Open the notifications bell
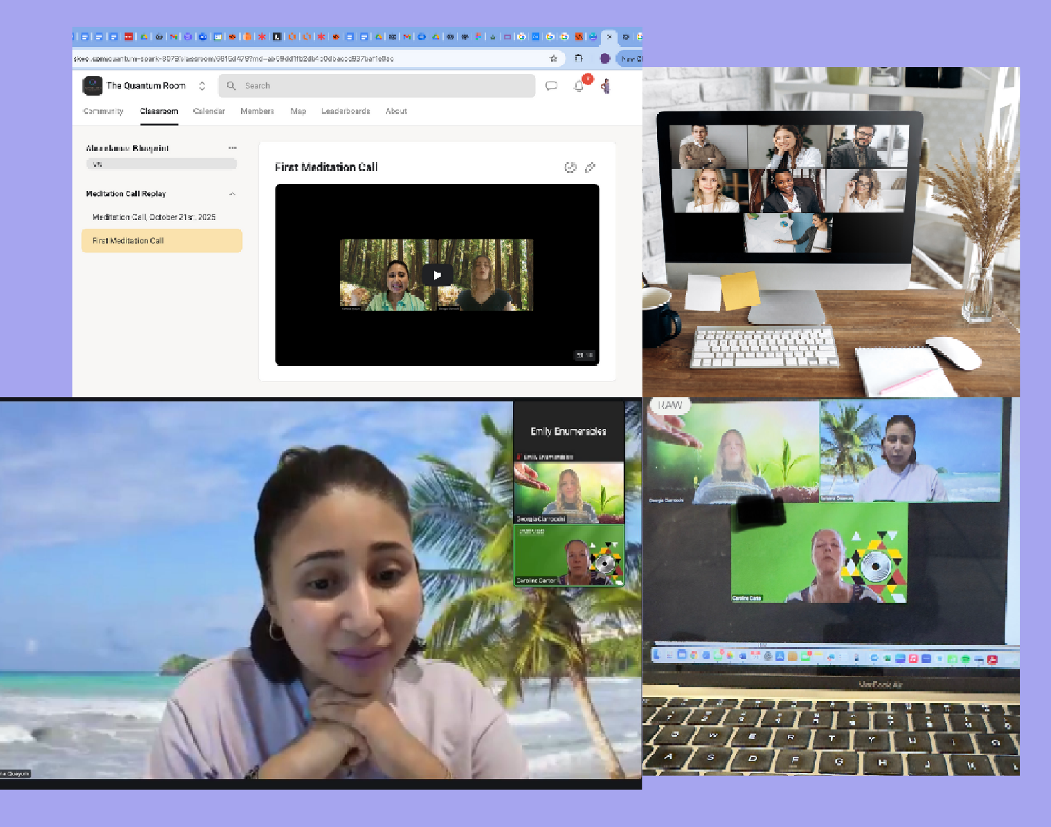The width and height of the screenshot is (1051, 827). point(579,86)
